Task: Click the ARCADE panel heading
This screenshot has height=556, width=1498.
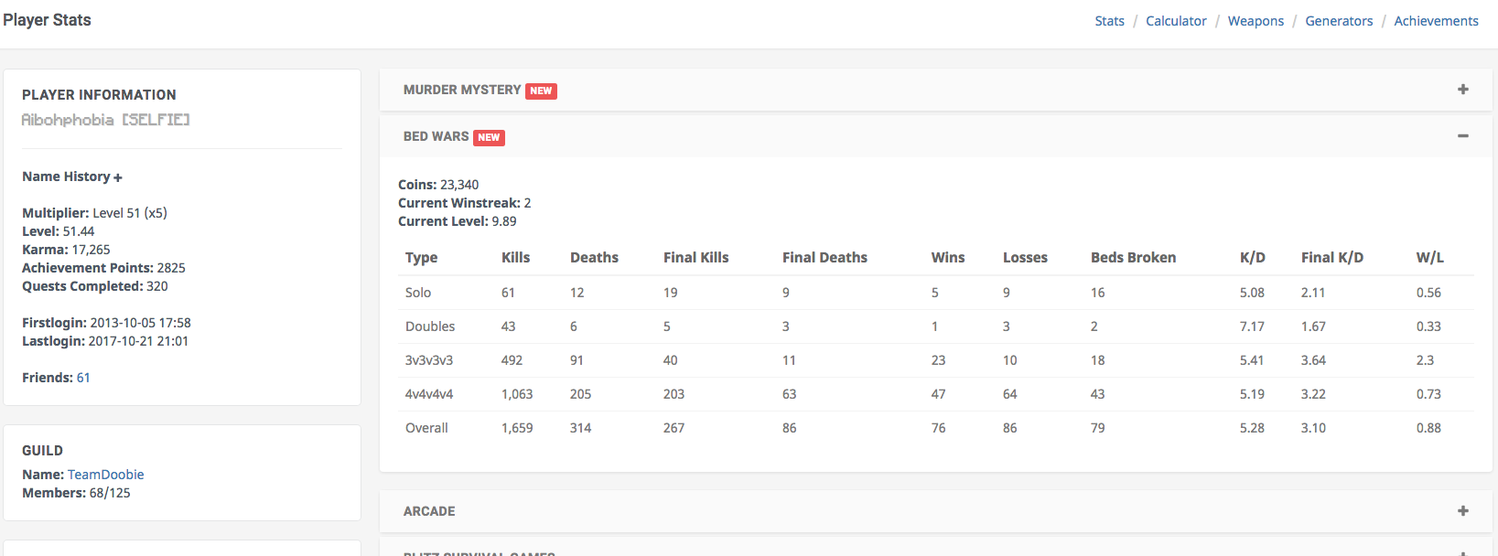Action: click(429, 511)
